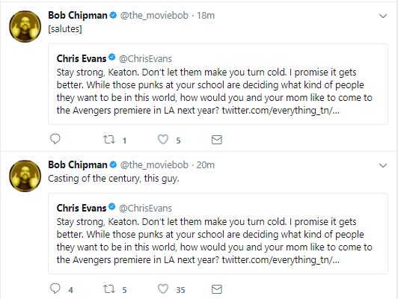Open the 18m timestamp link
This screenshot has width=398, height=299.
[206, 16]
